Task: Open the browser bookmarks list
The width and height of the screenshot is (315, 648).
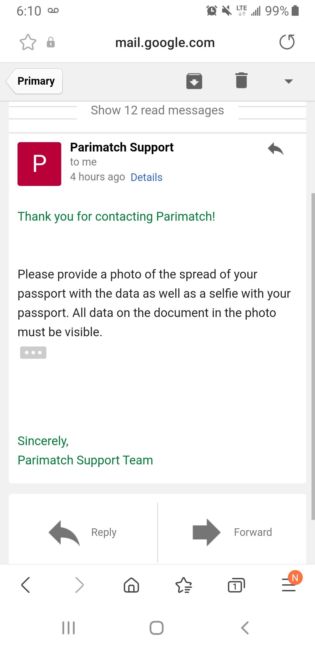Action: pyautogui.click(x=183, y=585)
